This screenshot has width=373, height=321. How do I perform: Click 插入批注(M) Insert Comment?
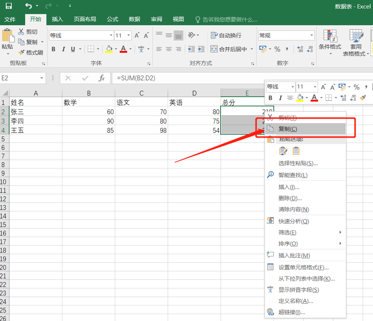[305, 256]
